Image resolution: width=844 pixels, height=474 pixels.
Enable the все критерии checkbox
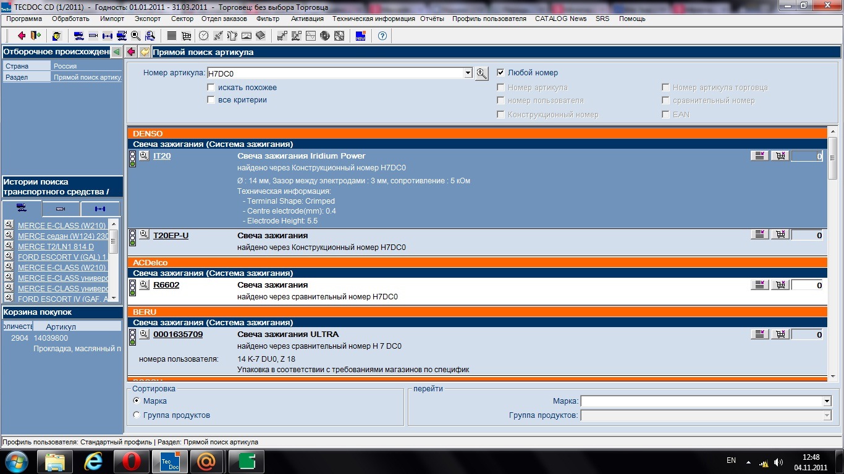[211, 100]
